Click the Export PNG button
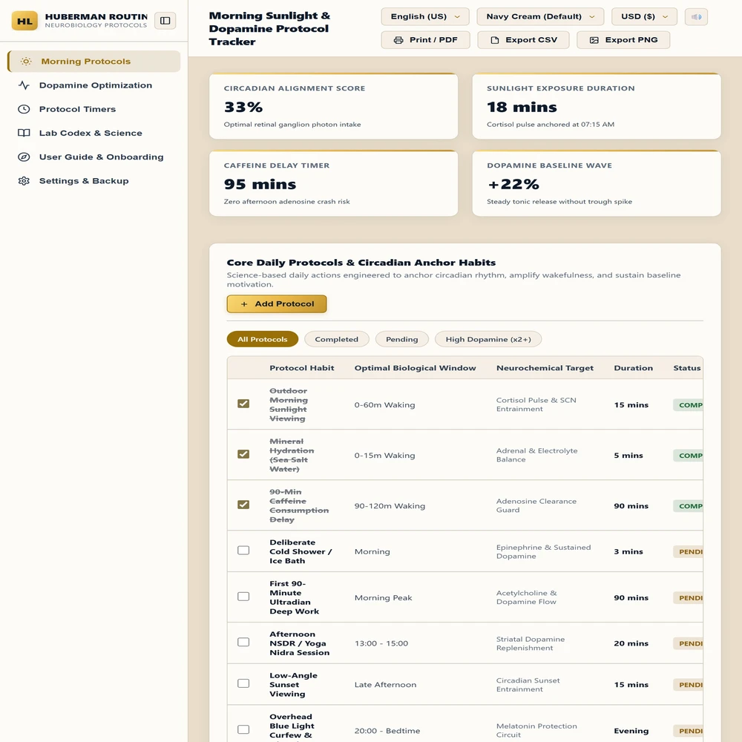742x742 pixels. coord(623,40)
